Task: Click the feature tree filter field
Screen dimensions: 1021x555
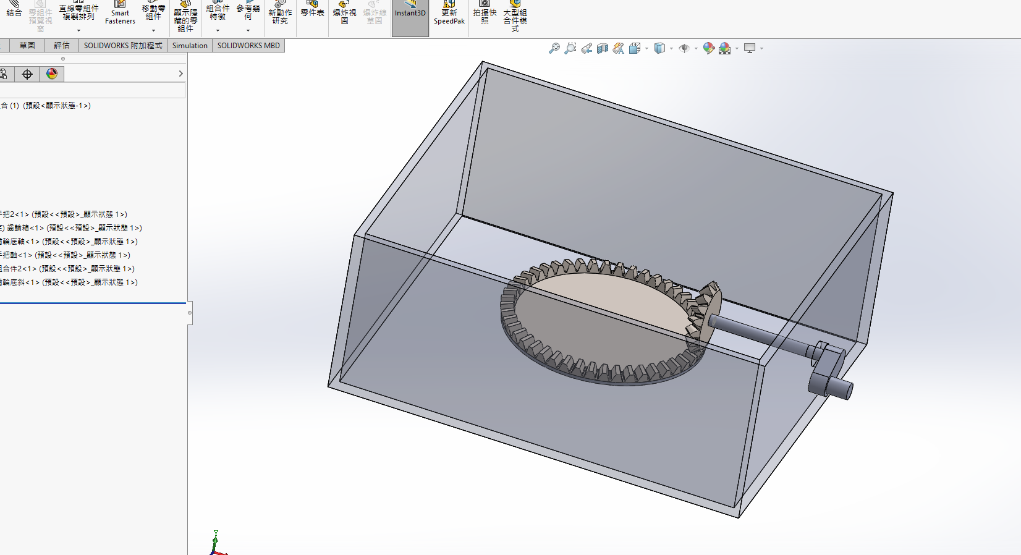Action: 93,91
